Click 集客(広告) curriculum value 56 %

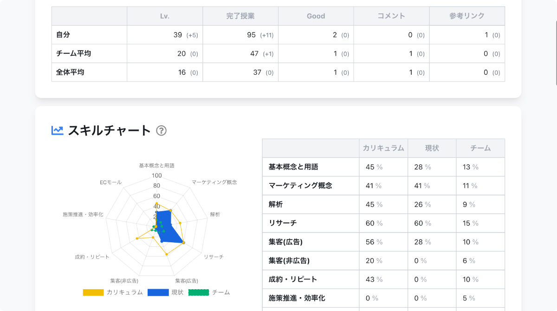point(374,242)
